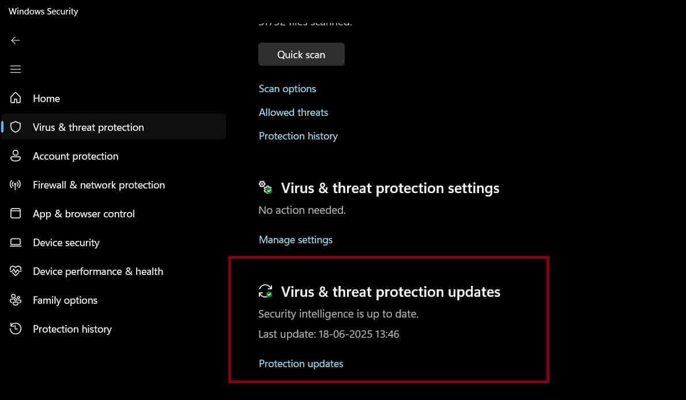Click the Firewall & network protection signal icon
The height and width of the screenshot is (400, 686).
click(x=15, y=184)
